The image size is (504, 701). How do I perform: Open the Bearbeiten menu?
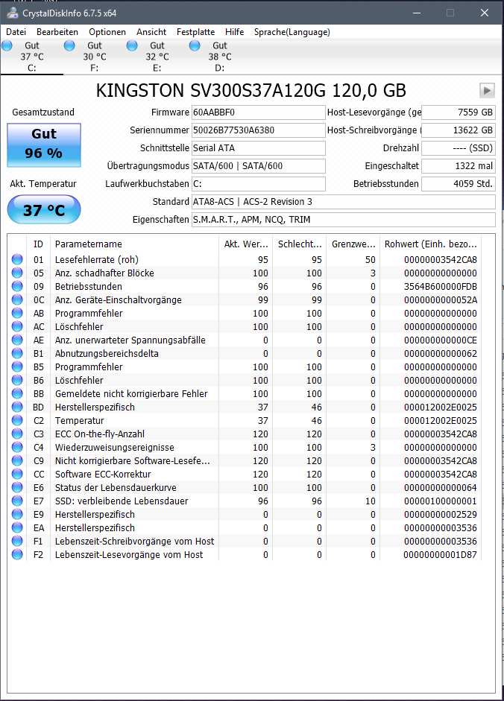pyautogui.click(x=57, y=32)
